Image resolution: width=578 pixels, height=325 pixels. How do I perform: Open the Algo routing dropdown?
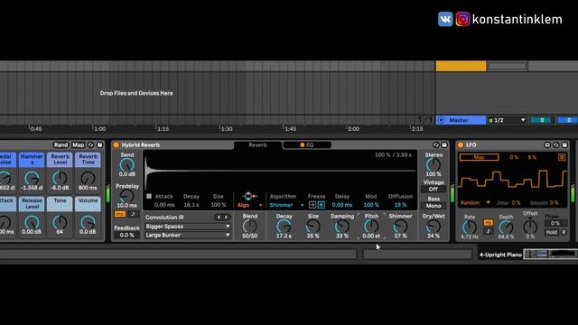(249, 205)
